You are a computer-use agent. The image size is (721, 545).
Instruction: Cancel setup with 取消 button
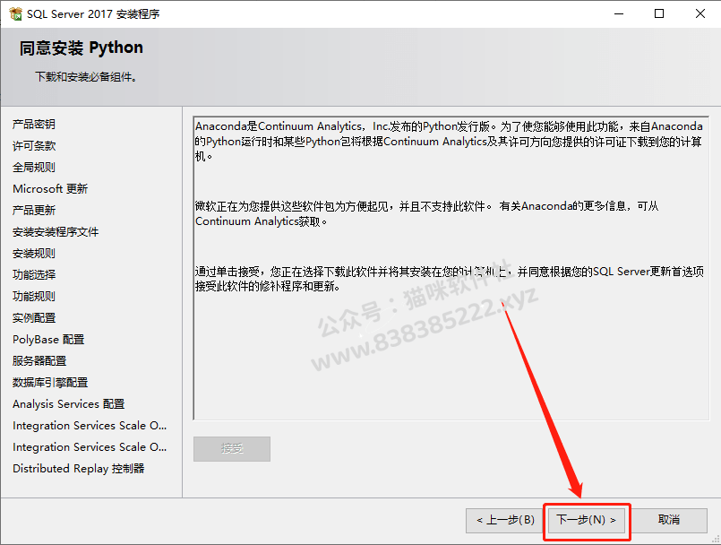tap(668, 520)
